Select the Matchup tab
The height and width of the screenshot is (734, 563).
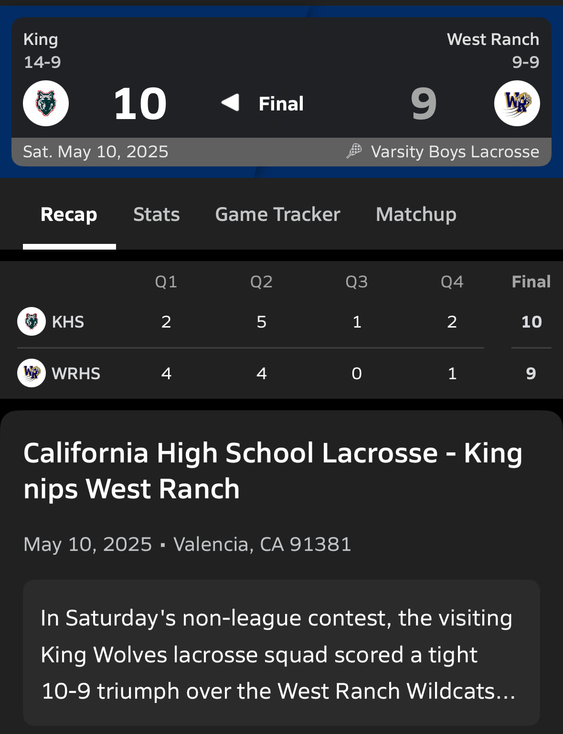coord(416,215)
